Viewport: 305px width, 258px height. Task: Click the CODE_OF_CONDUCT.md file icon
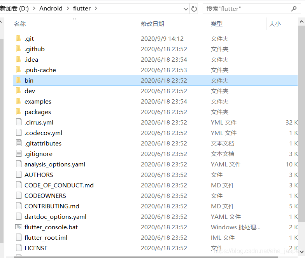click(19, 185)
